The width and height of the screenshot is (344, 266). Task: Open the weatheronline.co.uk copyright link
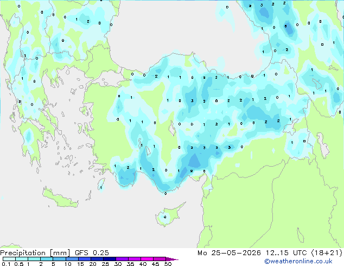[x=298, y=261]
